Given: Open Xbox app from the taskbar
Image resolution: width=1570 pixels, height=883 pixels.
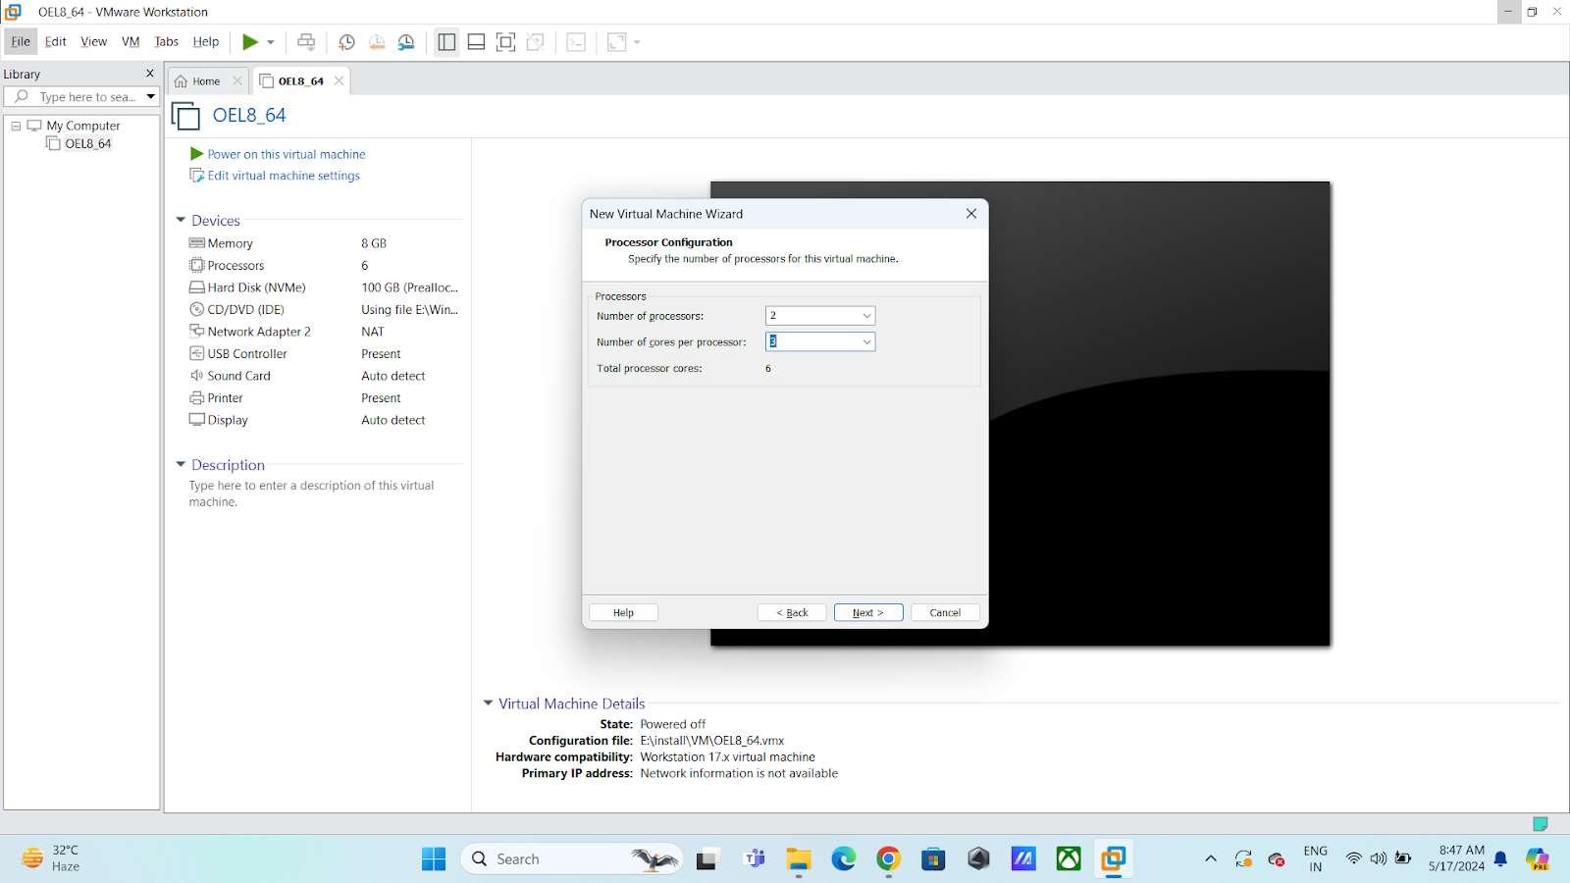Looking at the screenshot, I should coord(1069,858).
